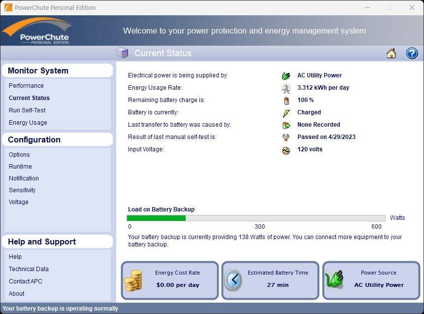
Task: Expand the Configuration section header
Action: pyautogui.click(x=34, y=140)
